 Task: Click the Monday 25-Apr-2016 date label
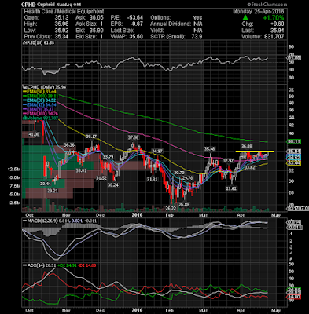[259, 12]
